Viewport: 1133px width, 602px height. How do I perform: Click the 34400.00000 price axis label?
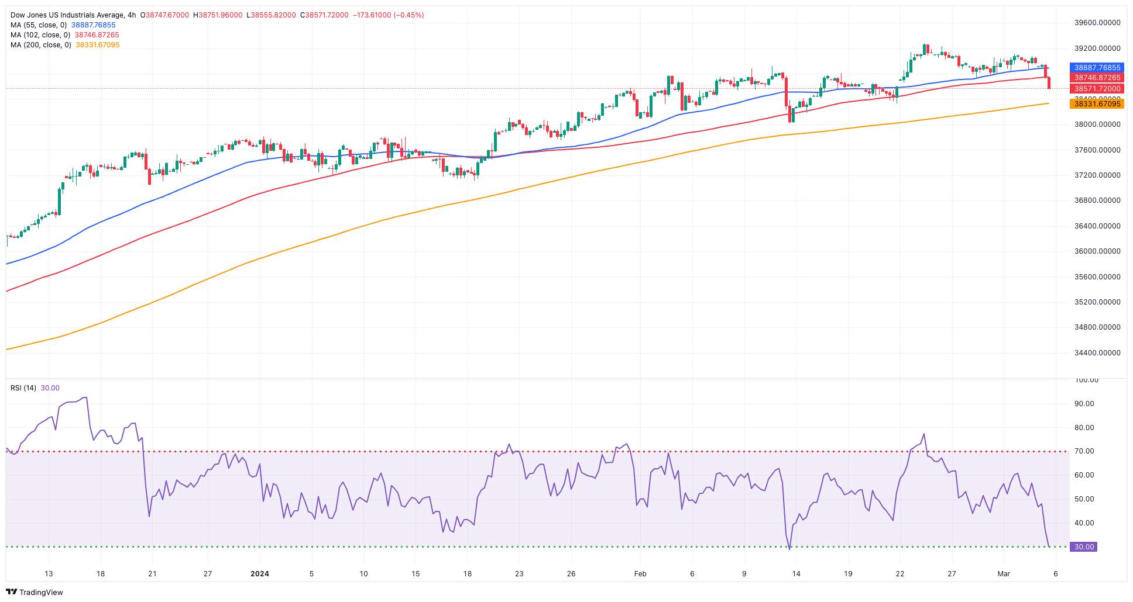coord(1097,353)
